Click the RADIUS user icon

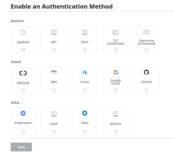(116, 114)
